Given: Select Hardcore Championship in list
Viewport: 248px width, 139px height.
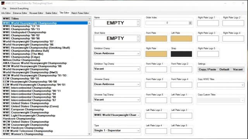Looking at the screenshot, I should (x=45, y=119).
